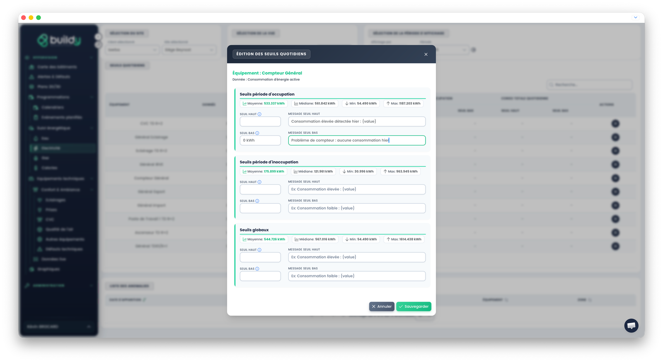Viewport: 663px width, 362px height.
Task: Show info for Seuil bas in Seuils globaux
Action: coord(257,269)
